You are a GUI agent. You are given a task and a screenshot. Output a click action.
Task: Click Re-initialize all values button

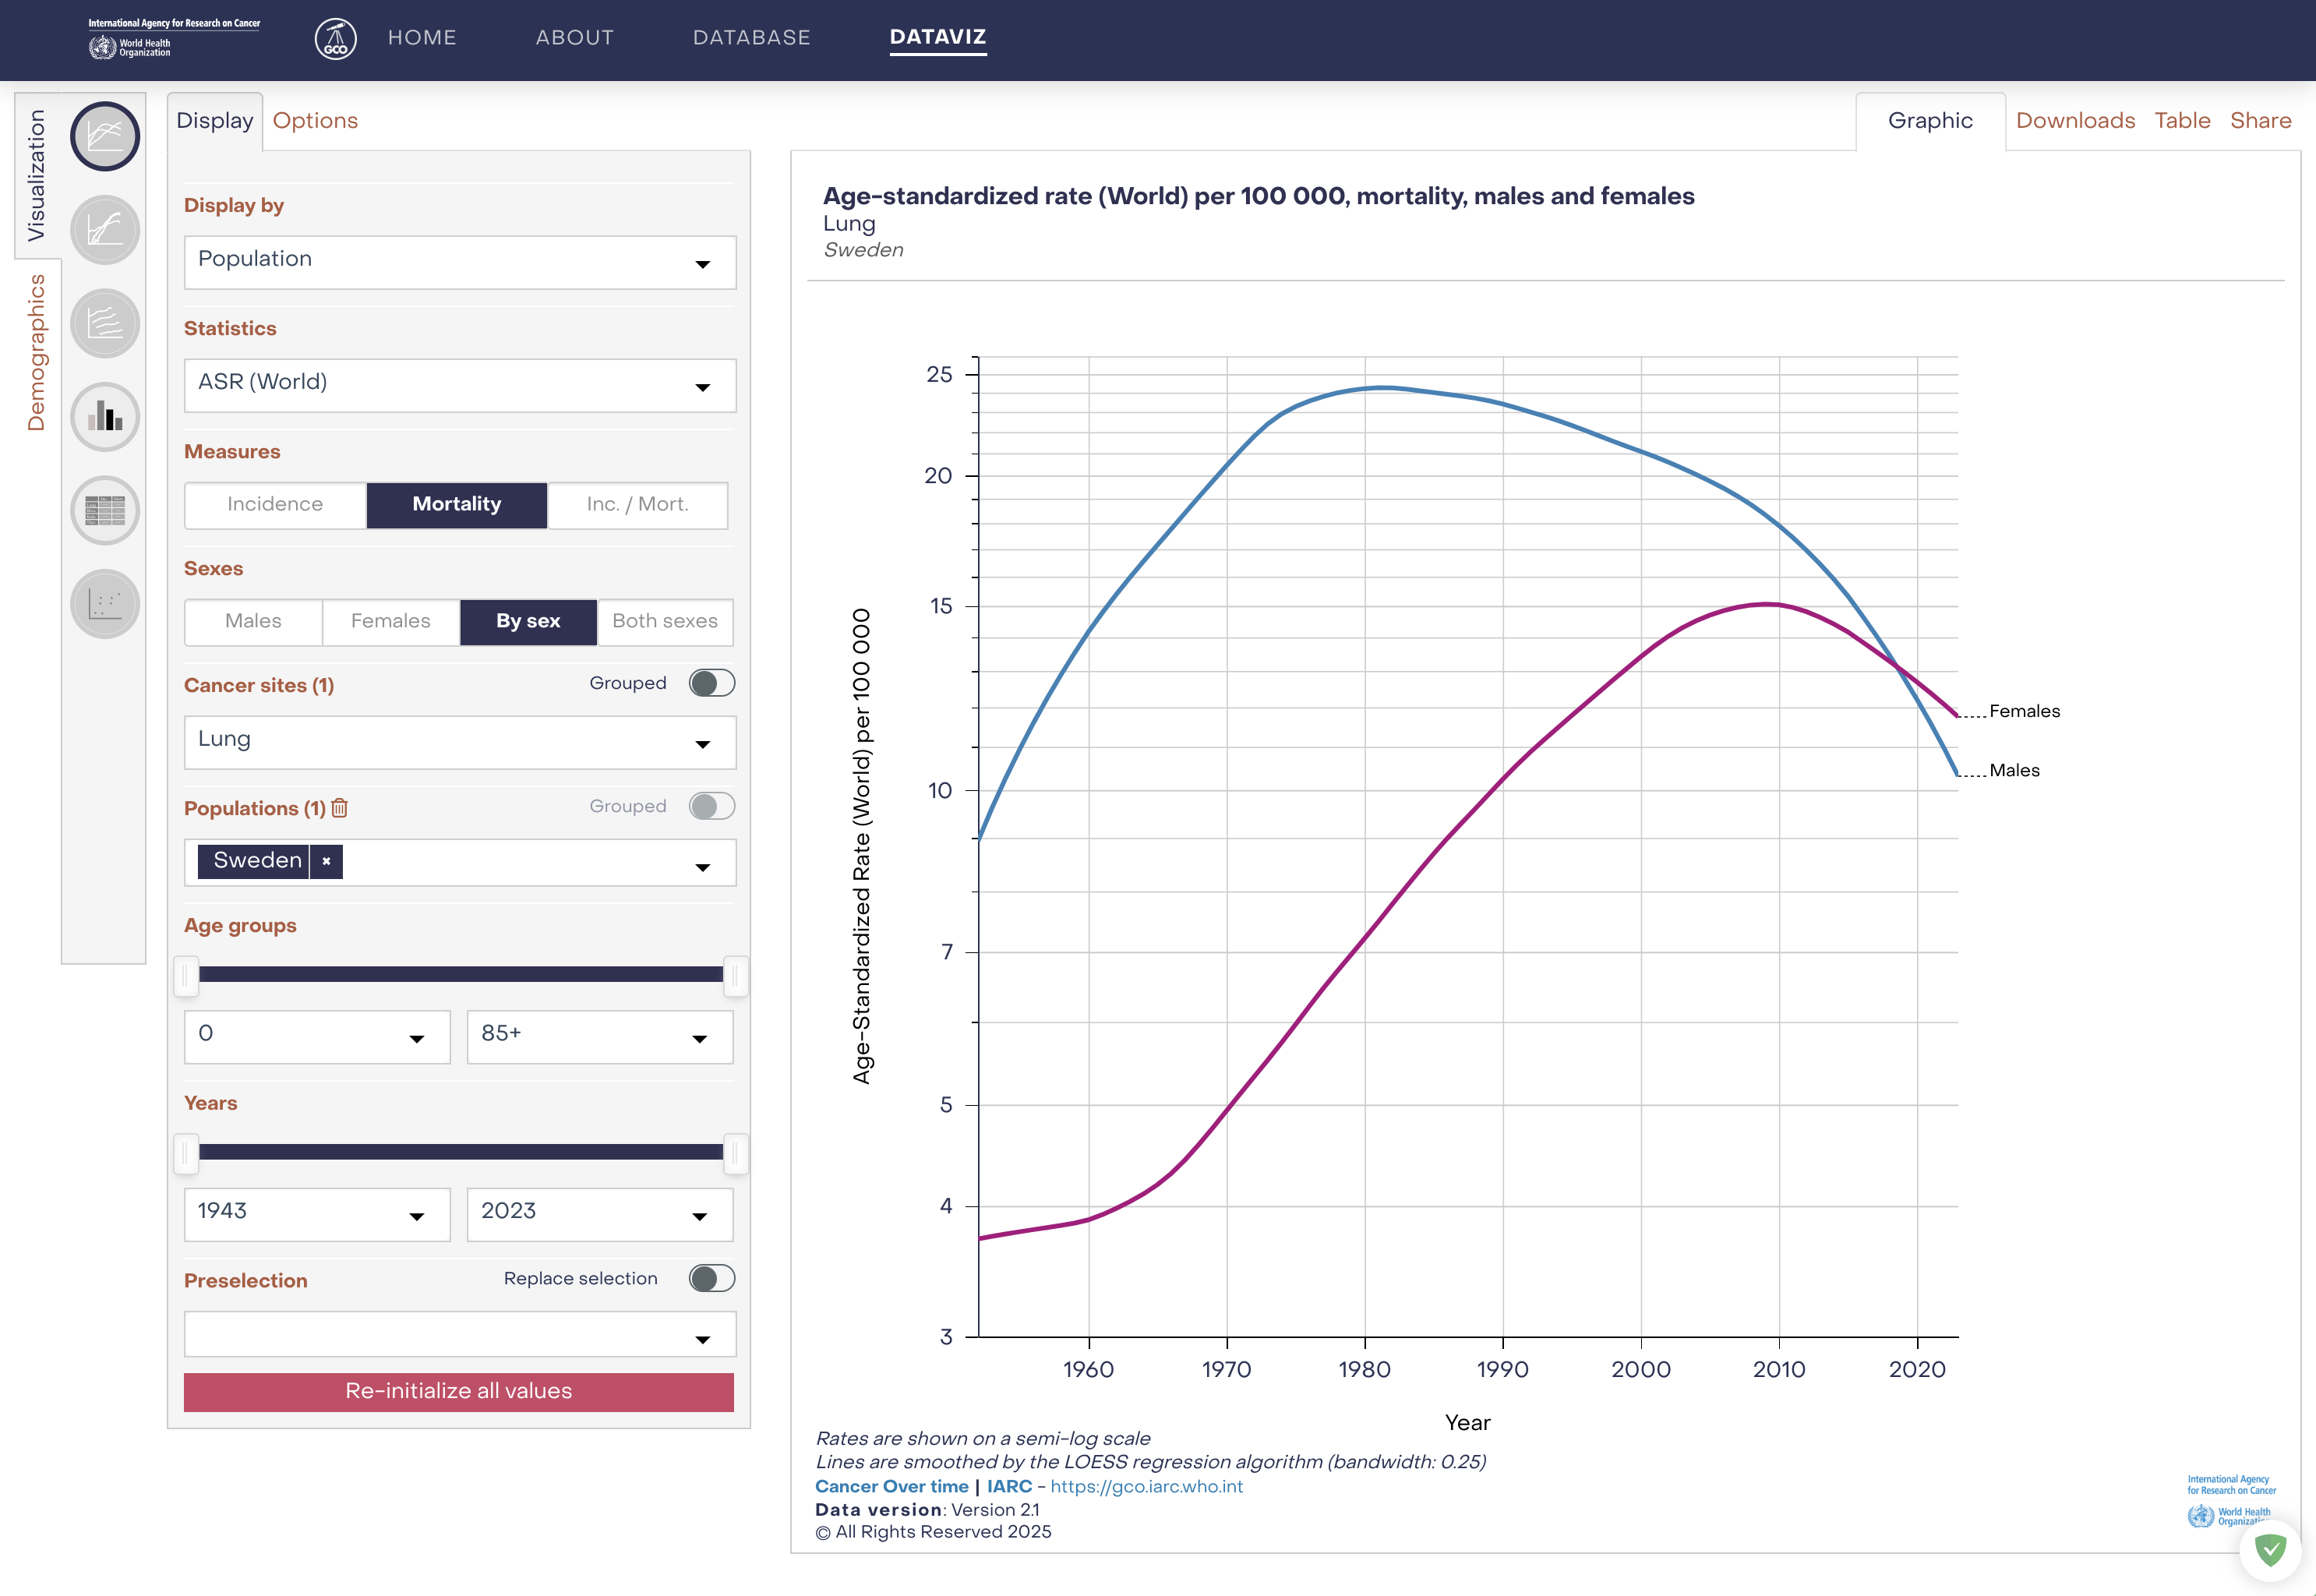[x=458, y=1391]
